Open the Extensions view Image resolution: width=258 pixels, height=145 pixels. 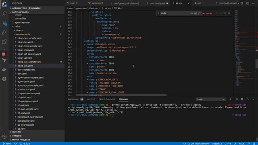click(4, 41)
